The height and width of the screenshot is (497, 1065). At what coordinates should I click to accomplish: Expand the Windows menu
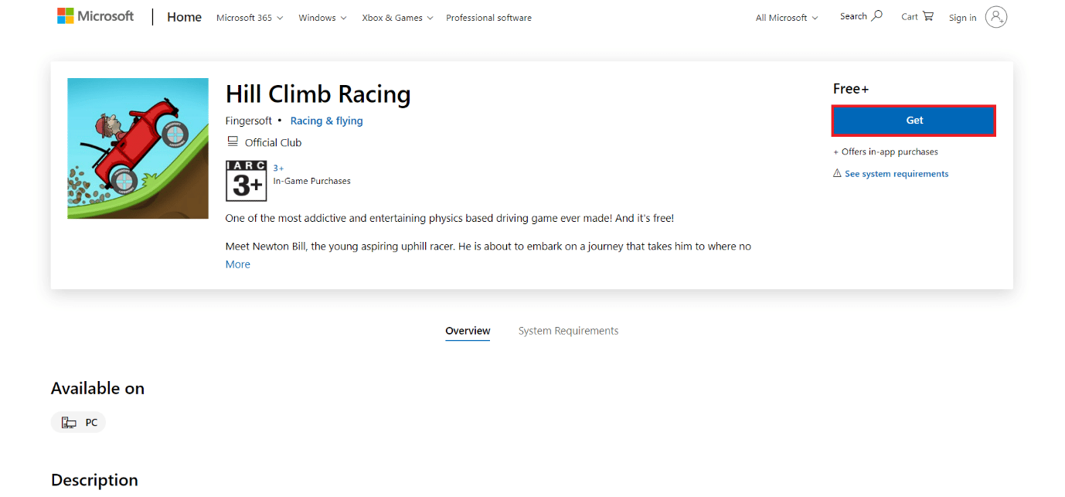tap(322, 18)
